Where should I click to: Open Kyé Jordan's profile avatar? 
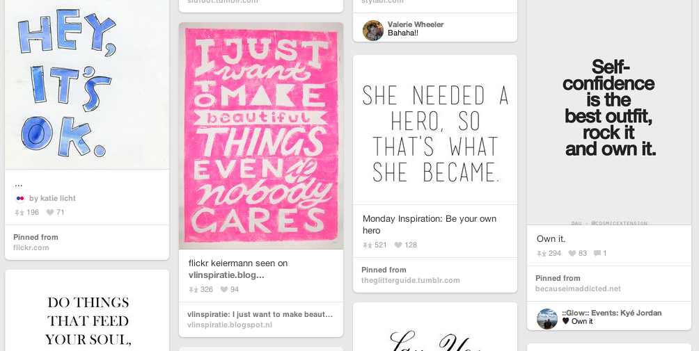pyautogui.click(x=547, y=319)
